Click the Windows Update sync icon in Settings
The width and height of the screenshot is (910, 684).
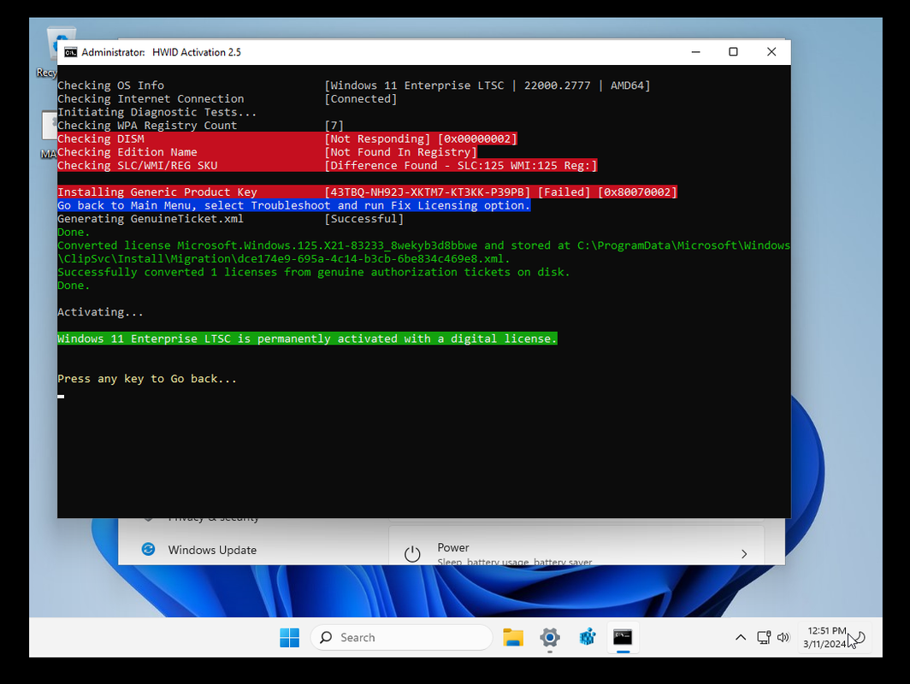coord(149,549)
